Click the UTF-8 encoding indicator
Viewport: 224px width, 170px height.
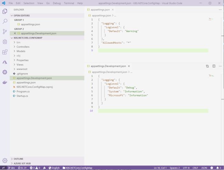(186, 168)
